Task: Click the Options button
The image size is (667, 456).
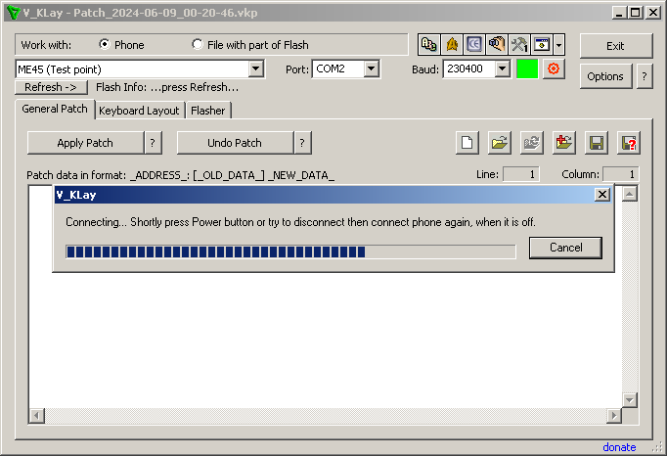Action: (605, 76)
